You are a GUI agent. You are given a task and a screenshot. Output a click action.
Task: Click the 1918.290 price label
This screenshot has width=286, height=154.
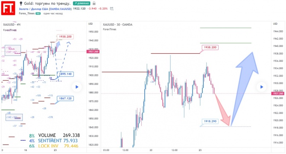pyautogui.click(x=210, y=121)
